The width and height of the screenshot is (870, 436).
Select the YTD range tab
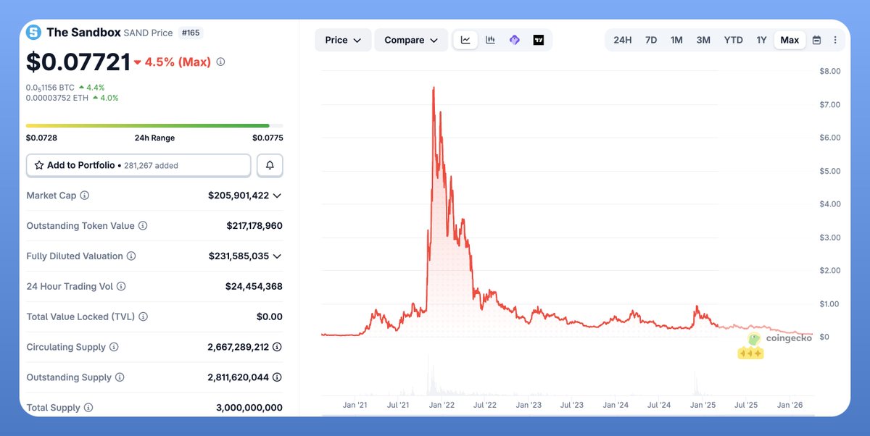pos(733,40)
